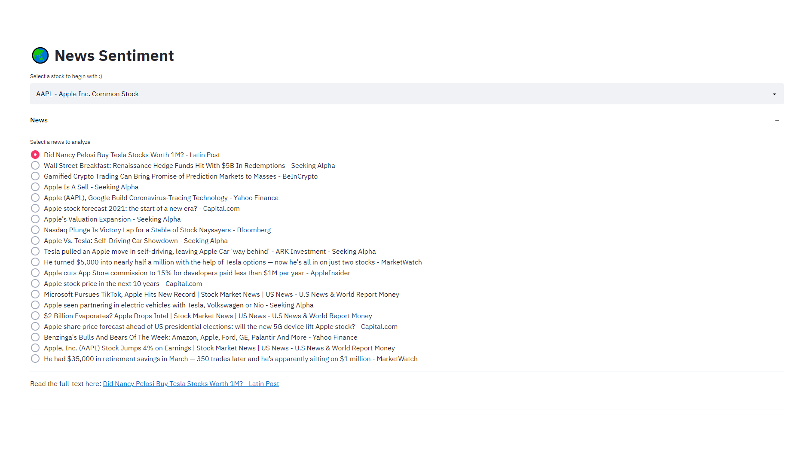Viewport: 808px width, 456px height.
Task: Open the Nancy Pelosi Latin Post full-text link
Action: [191, 384]
